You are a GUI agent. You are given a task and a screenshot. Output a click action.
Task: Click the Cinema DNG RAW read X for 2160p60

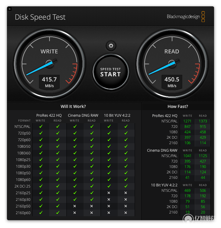[91, 213]
